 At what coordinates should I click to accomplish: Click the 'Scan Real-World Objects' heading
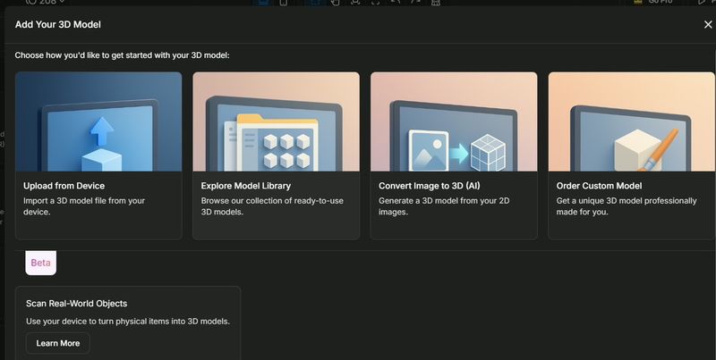coord(77,304)
